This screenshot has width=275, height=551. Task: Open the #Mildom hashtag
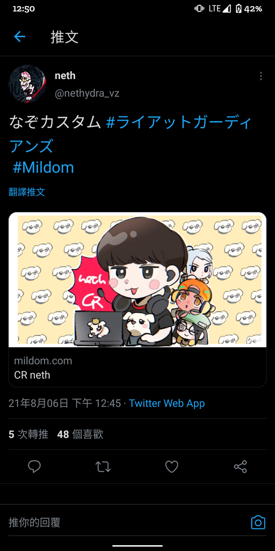(44, 168)
